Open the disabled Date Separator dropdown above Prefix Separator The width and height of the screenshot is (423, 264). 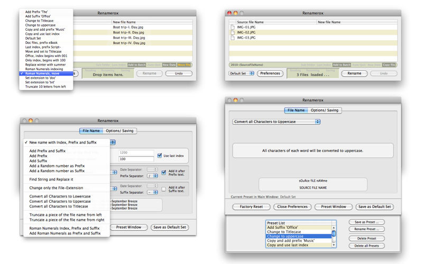point(152,169)
